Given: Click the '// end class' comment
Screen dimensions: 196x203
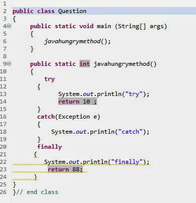Looking at the screenshot, I should pos(37,192).
